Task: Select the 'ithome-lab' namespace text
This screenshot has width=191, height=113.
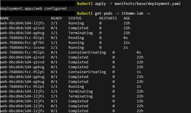Action: click(x=132, y=13)
